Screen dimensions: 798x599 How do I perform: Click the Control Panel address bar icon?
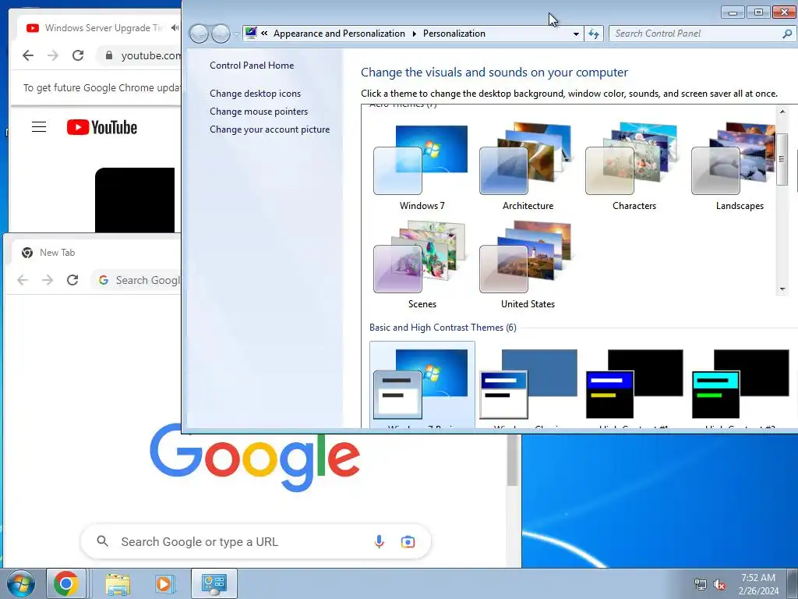point(250,34)
